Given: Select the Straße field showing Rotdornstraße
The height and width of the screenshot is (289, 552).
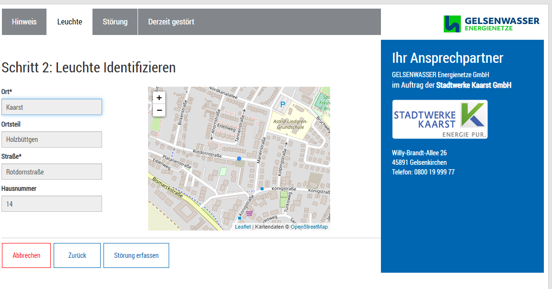Looking at the screenshot, I should (x=52, y=172).
